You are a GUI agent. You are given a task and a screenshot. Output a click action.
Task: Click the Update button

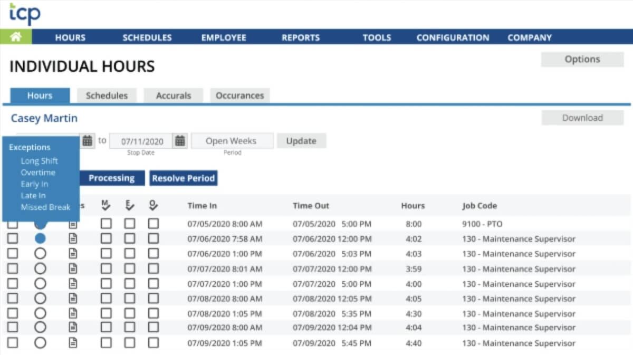(301, 141)
